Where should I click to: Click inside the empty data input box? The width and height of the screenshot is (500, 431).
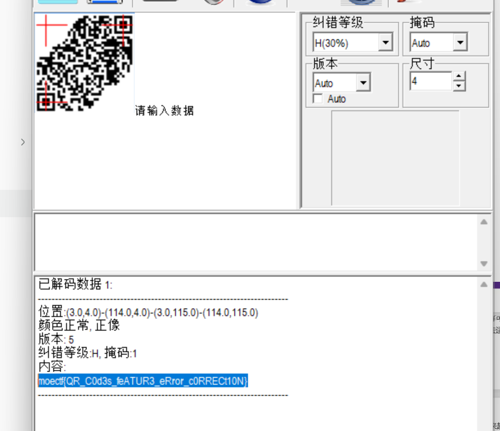(x=255, y=242)
